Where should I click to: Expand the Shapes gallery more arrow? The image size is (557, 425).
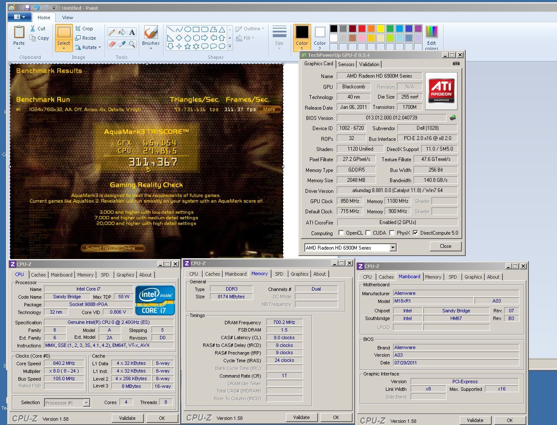coord(230,47)
